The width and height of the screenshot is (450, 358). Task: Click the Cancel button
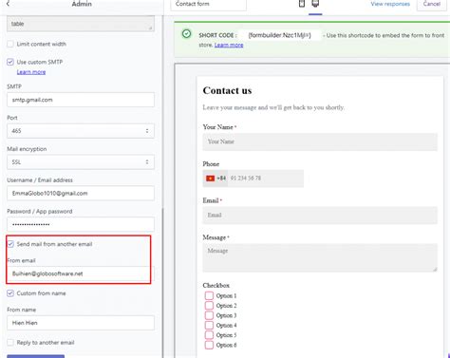pyautogui.click(x=432, y=4)
